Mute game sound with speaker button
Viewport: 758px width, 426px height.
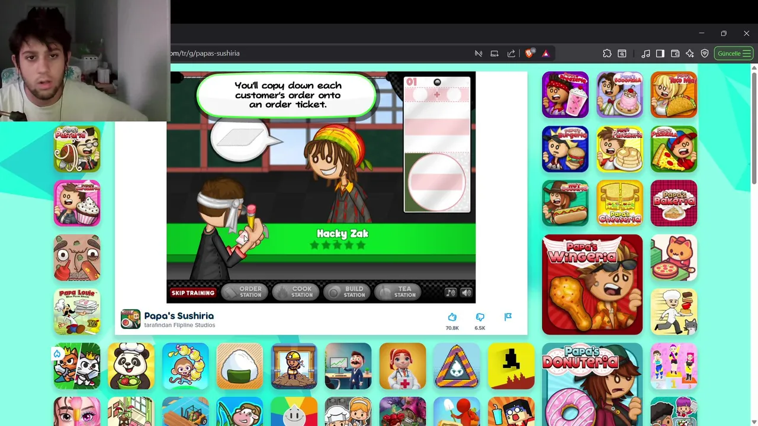(x=467, y=292)
